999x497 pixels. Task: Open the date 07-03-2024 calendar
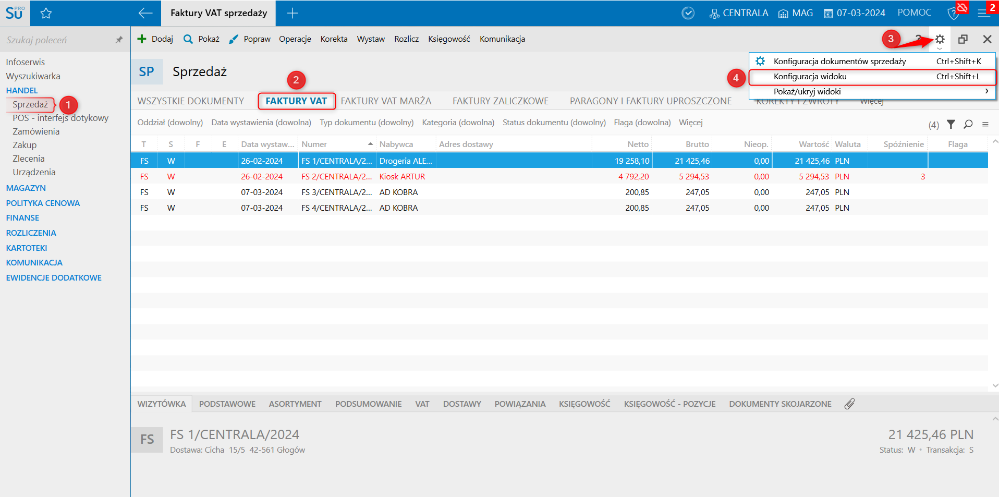[x=855, y=13]
